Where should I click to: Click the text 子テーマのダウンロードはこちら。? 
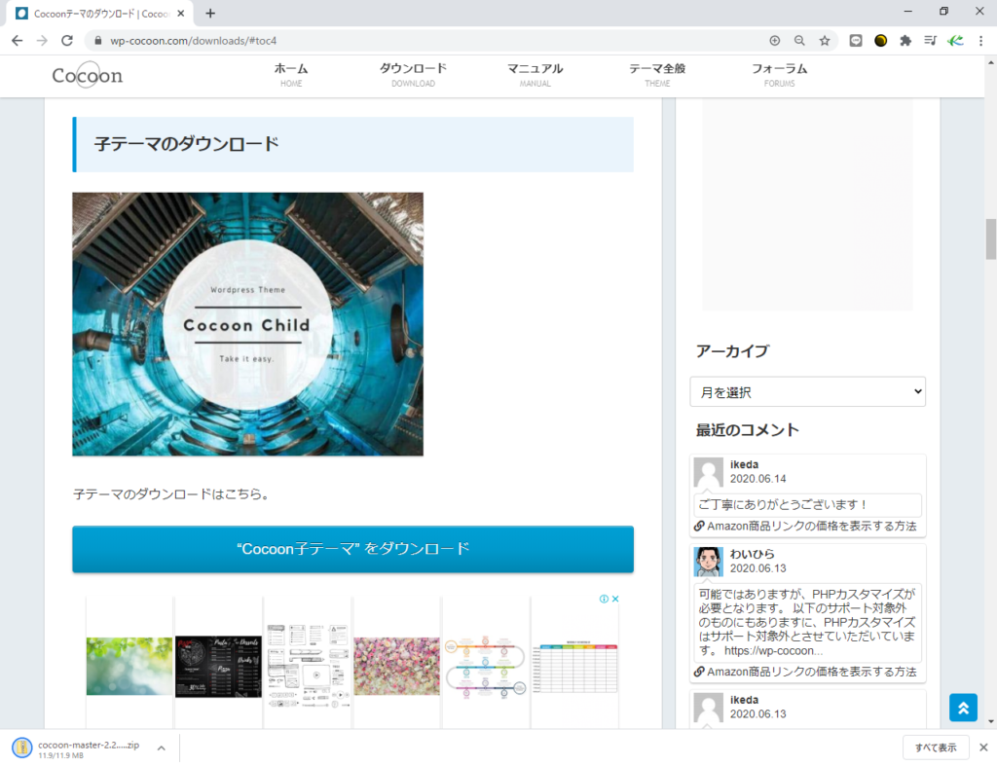click(x=171, y=493)
